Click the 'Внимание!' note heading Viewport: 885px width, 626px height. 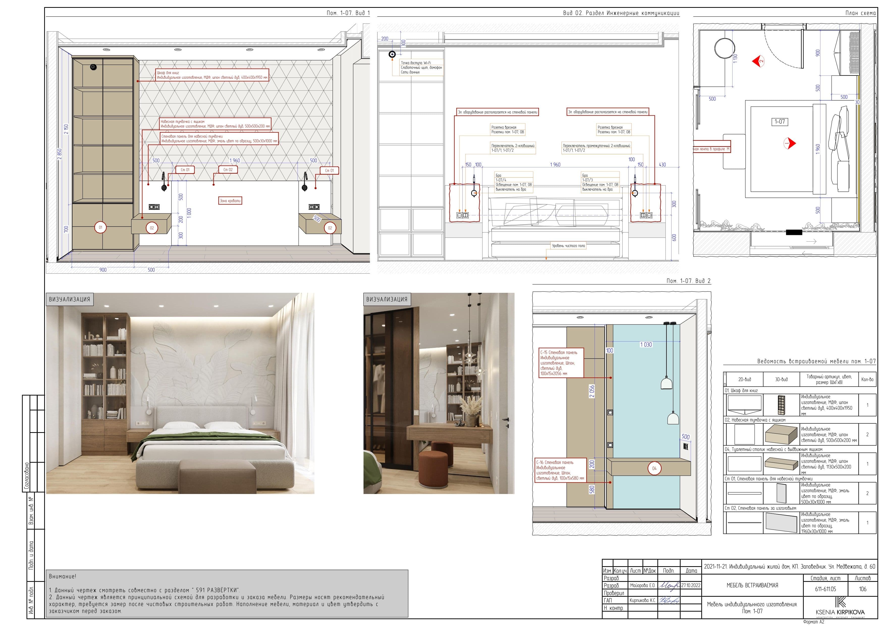pyautogui.click(x=62, y=577)
